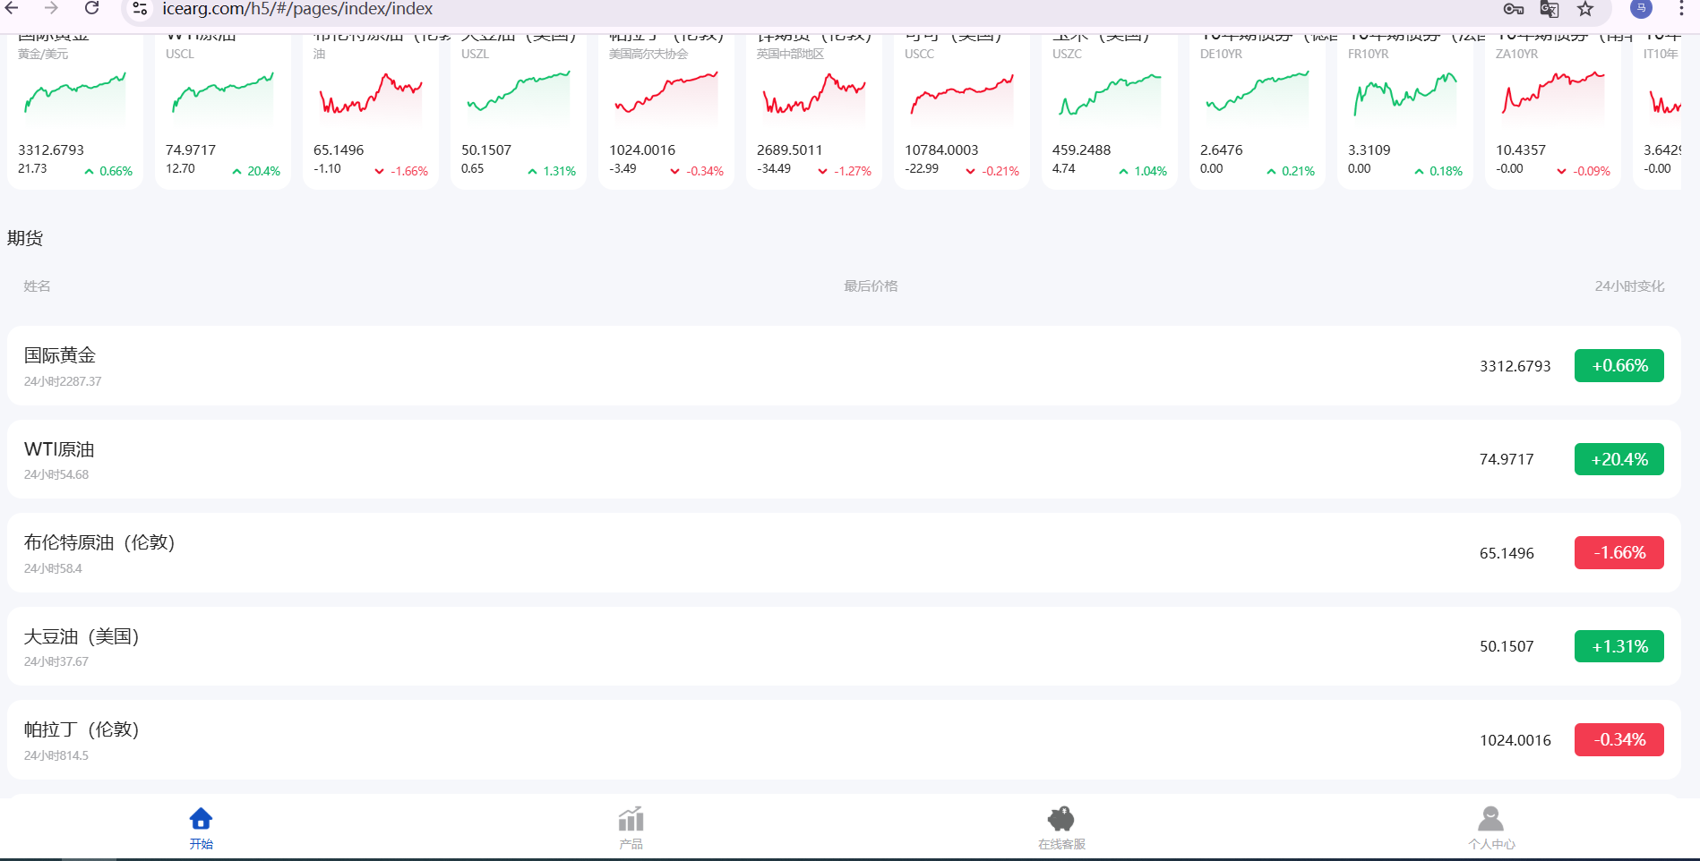Bookmark this page with the star icon
This screenshot has height=861, width=1700.
click(1585, 9)
